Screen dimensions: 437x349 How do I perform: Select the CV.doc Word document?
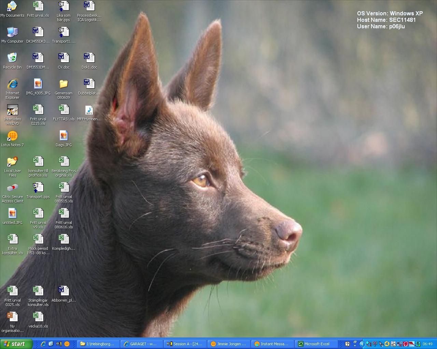point(64,58)
